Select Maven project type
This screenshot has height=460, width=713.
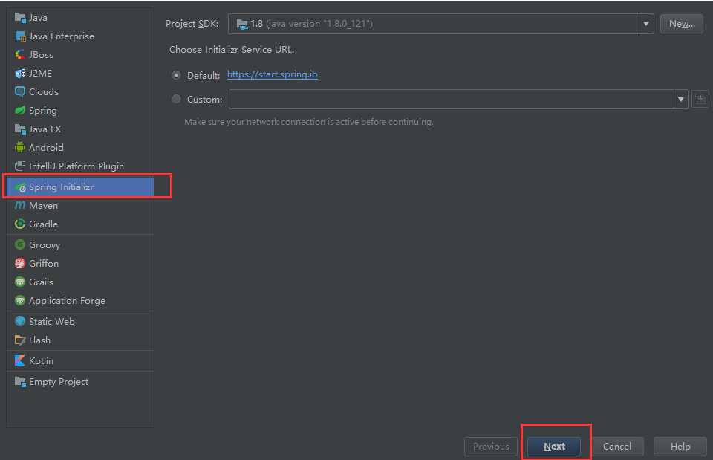pyautogui.click(x=80, y=206)
